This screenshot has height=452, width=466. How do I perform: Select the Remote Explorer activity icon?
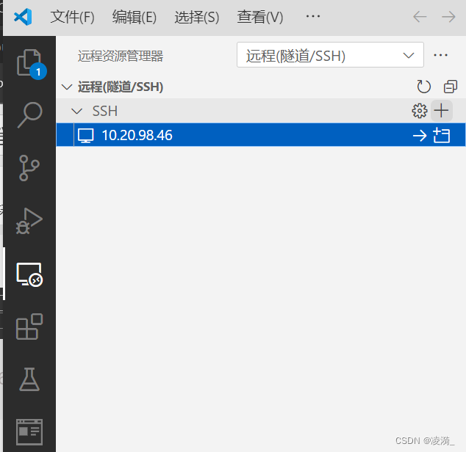[x=29, y=274]
